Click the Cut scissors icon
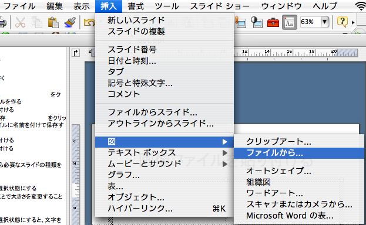This screenshot has width=366, height=225. coord(20,23)
